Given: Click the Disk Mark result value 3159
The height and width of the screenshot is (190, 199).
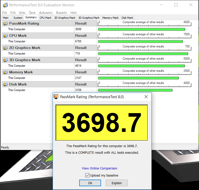Looking at the screenshot, I should (78, 90).
